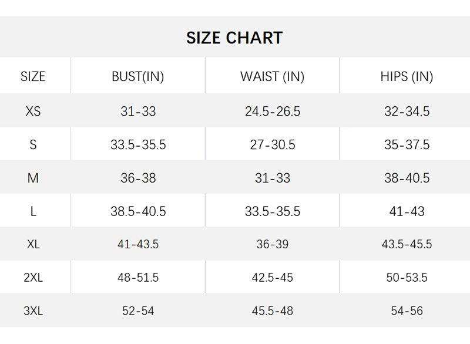Select the XL size row label
470x344 pixels.
point(33,244)
